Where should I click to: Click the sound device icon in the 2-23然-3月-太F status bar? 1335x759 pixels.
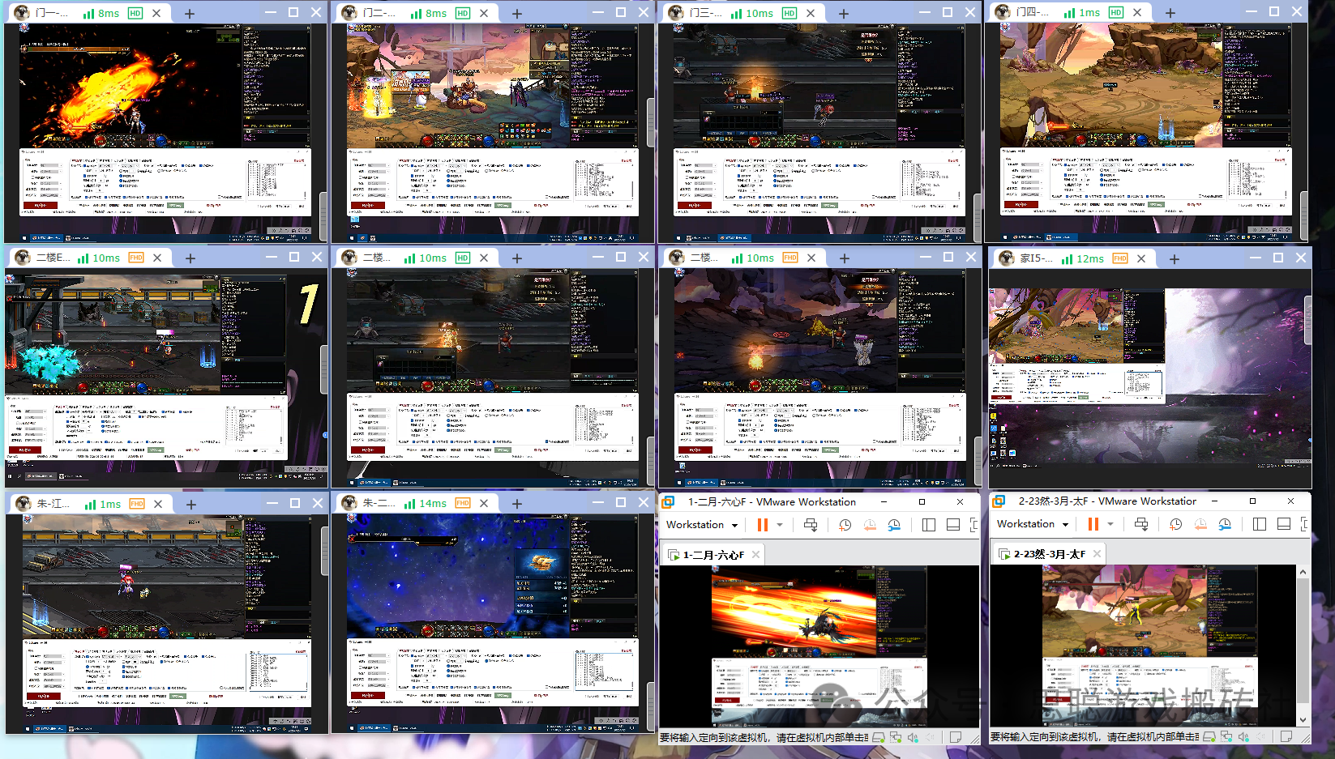coord(1243,736)
